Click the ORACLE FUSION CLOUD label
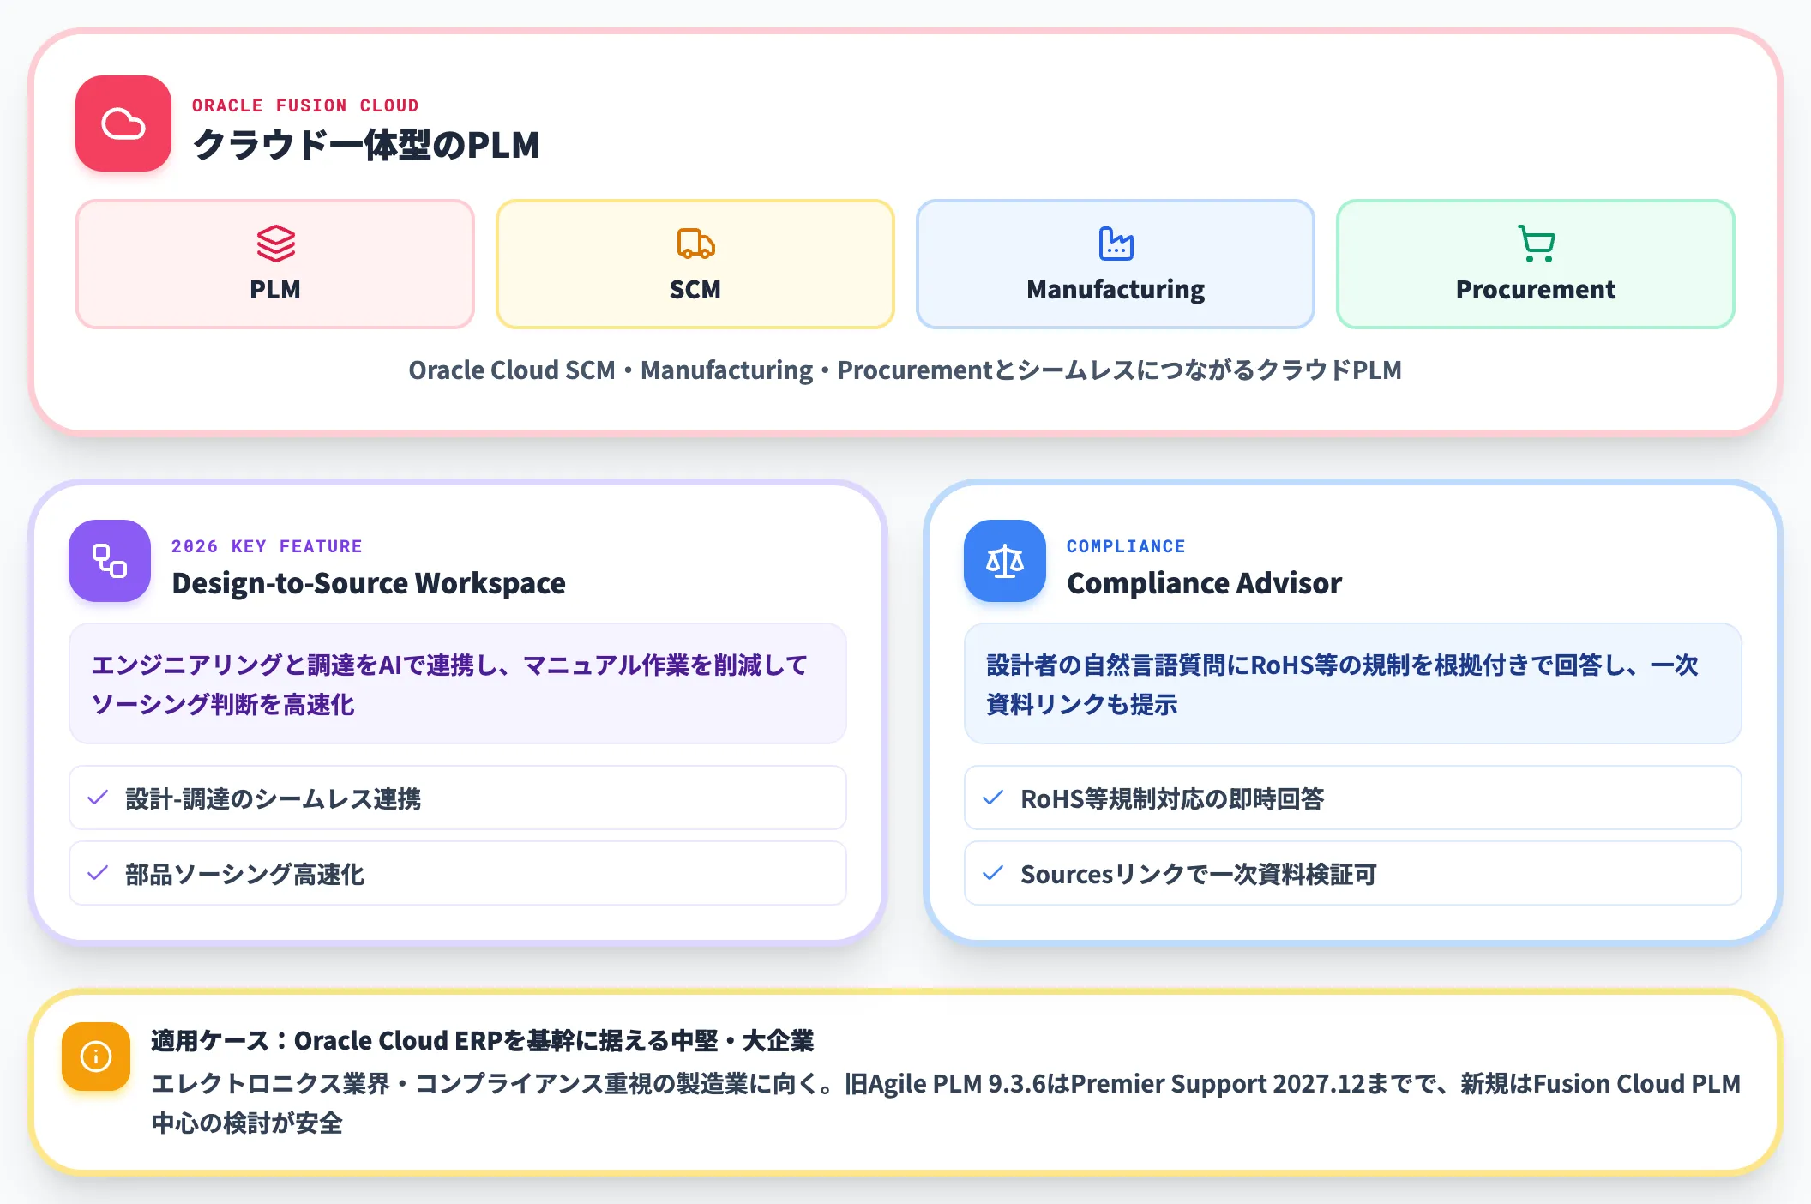The height and width of the screenshot is (1204, 1811). pos(305,105)
